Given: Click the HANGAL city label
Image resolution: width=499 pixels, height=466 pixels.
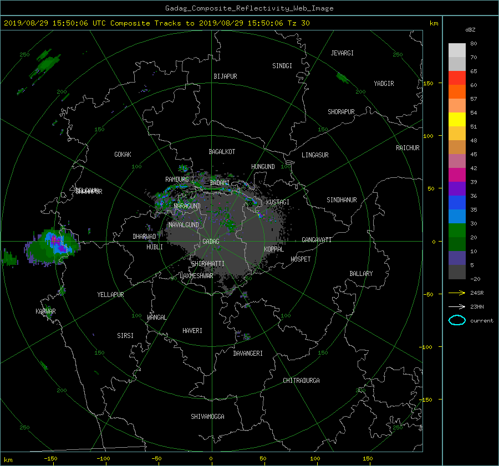Looking at the screenshot, I should point(156,318).
